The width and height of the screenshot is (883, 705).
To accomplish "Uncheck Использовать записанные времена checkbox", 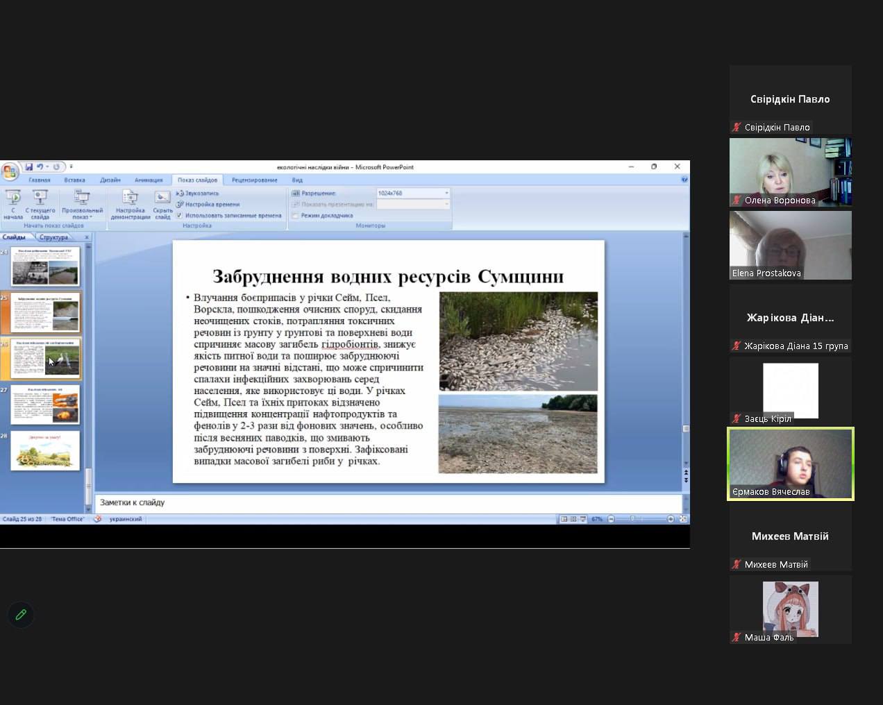I will coord(179,216).
